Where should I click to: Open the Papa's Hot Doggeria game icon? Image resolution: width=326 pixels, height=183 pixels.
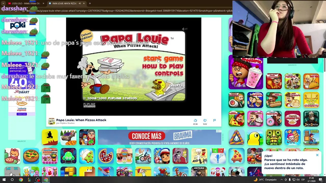coord(274,100)
